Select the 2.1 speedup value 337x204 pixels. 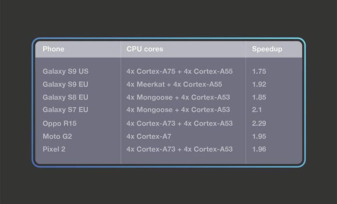coord(257,110)
